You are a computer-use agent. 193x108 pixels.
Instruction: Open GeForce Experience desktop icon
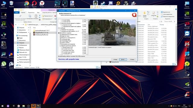[x=187, y=15]
